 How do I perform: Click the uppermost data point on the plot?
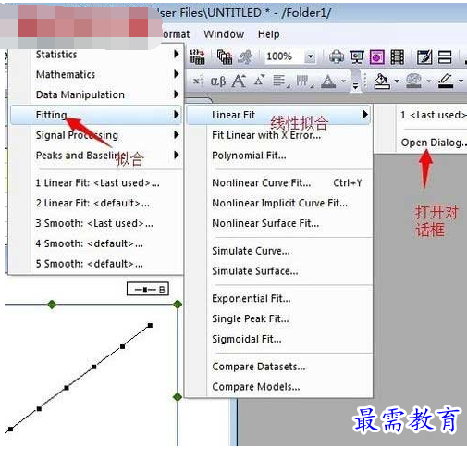150,325
